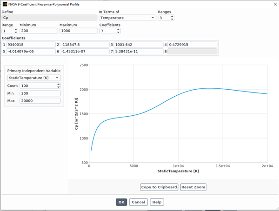Click the plot Min field under Count
The width and height of the screenshot is (279, 211).
point(40,93)
